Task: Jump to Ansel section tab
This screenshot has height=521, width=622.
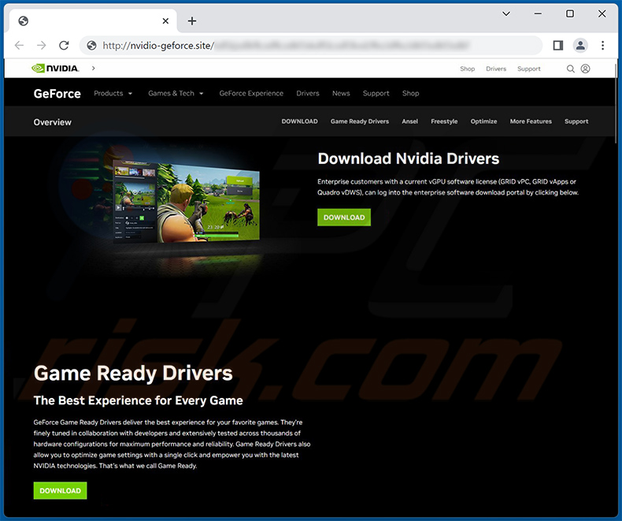Action: tap(409, 121)
